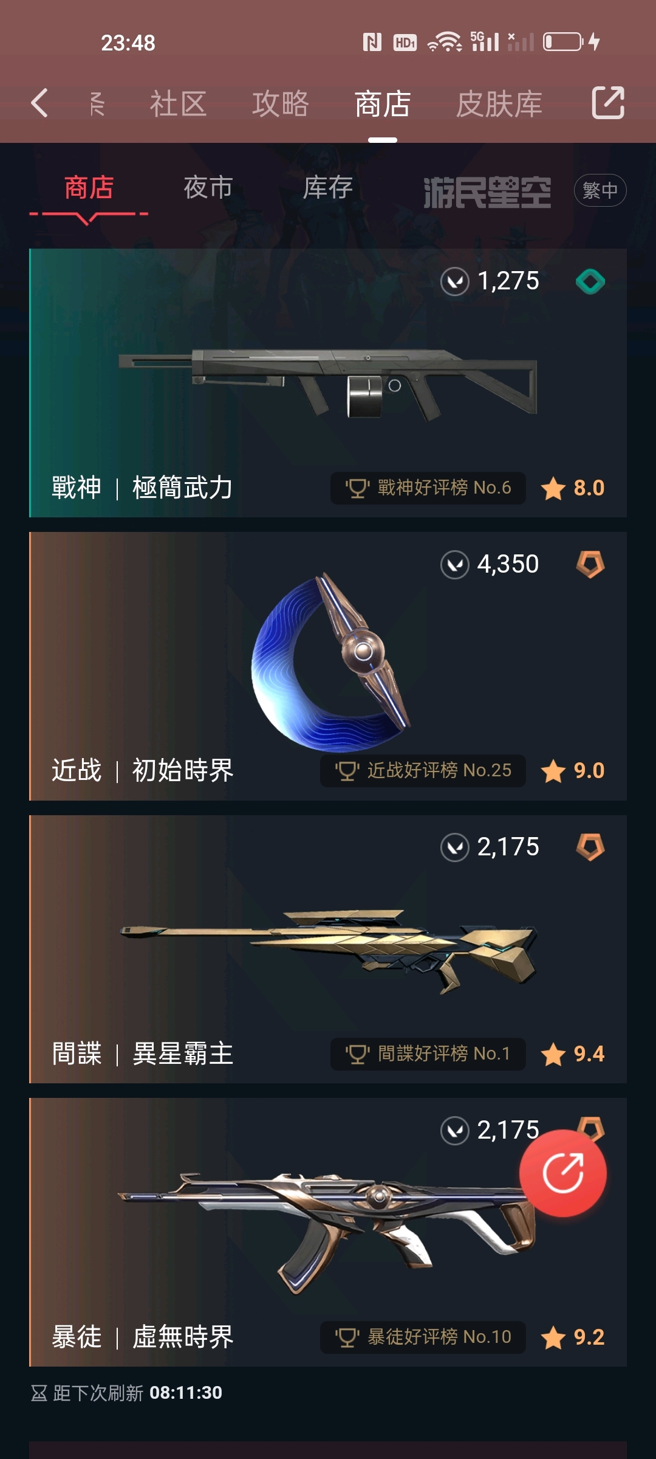The image size is (656, 1459).
Task: Switch to the 社区 tab
Action: pos(179,103)
